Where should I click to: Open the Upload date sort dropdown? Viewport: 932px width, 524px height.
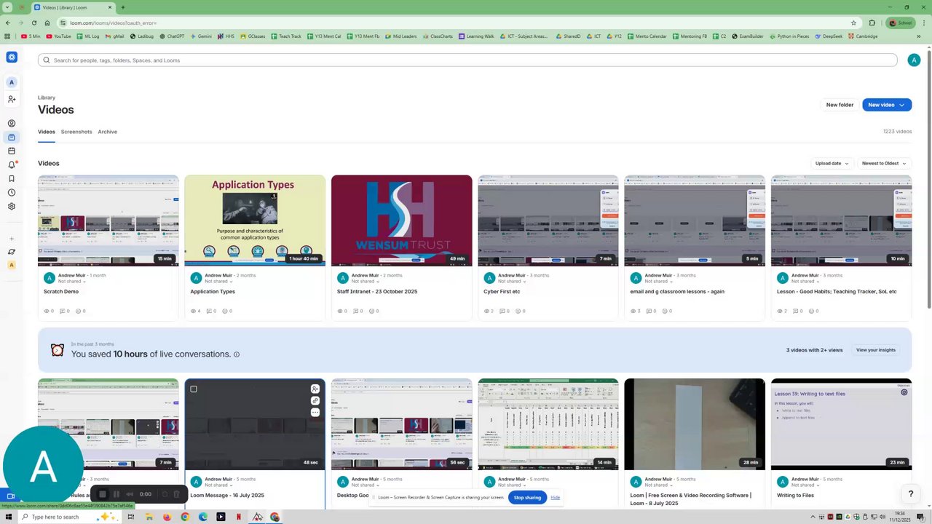[x=832, y=164]
